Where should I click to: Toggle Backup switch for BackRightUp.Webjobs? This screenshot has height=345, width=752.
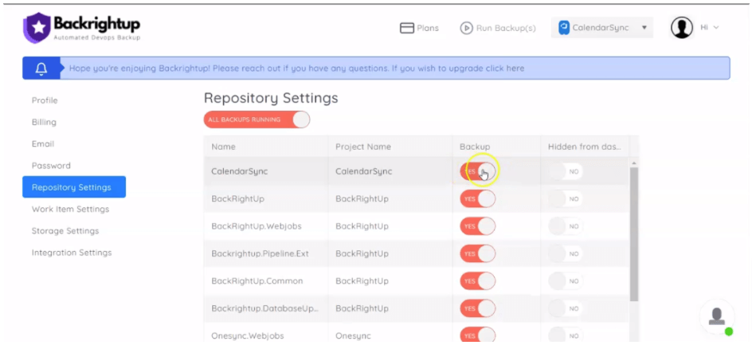[478, 226]
